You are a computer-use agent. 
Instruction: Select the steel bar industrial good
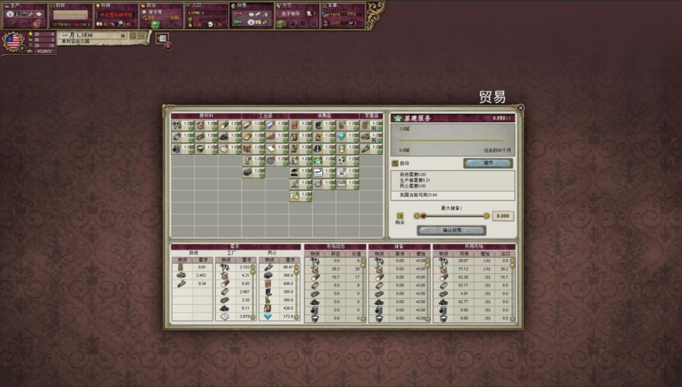[276, 125]
